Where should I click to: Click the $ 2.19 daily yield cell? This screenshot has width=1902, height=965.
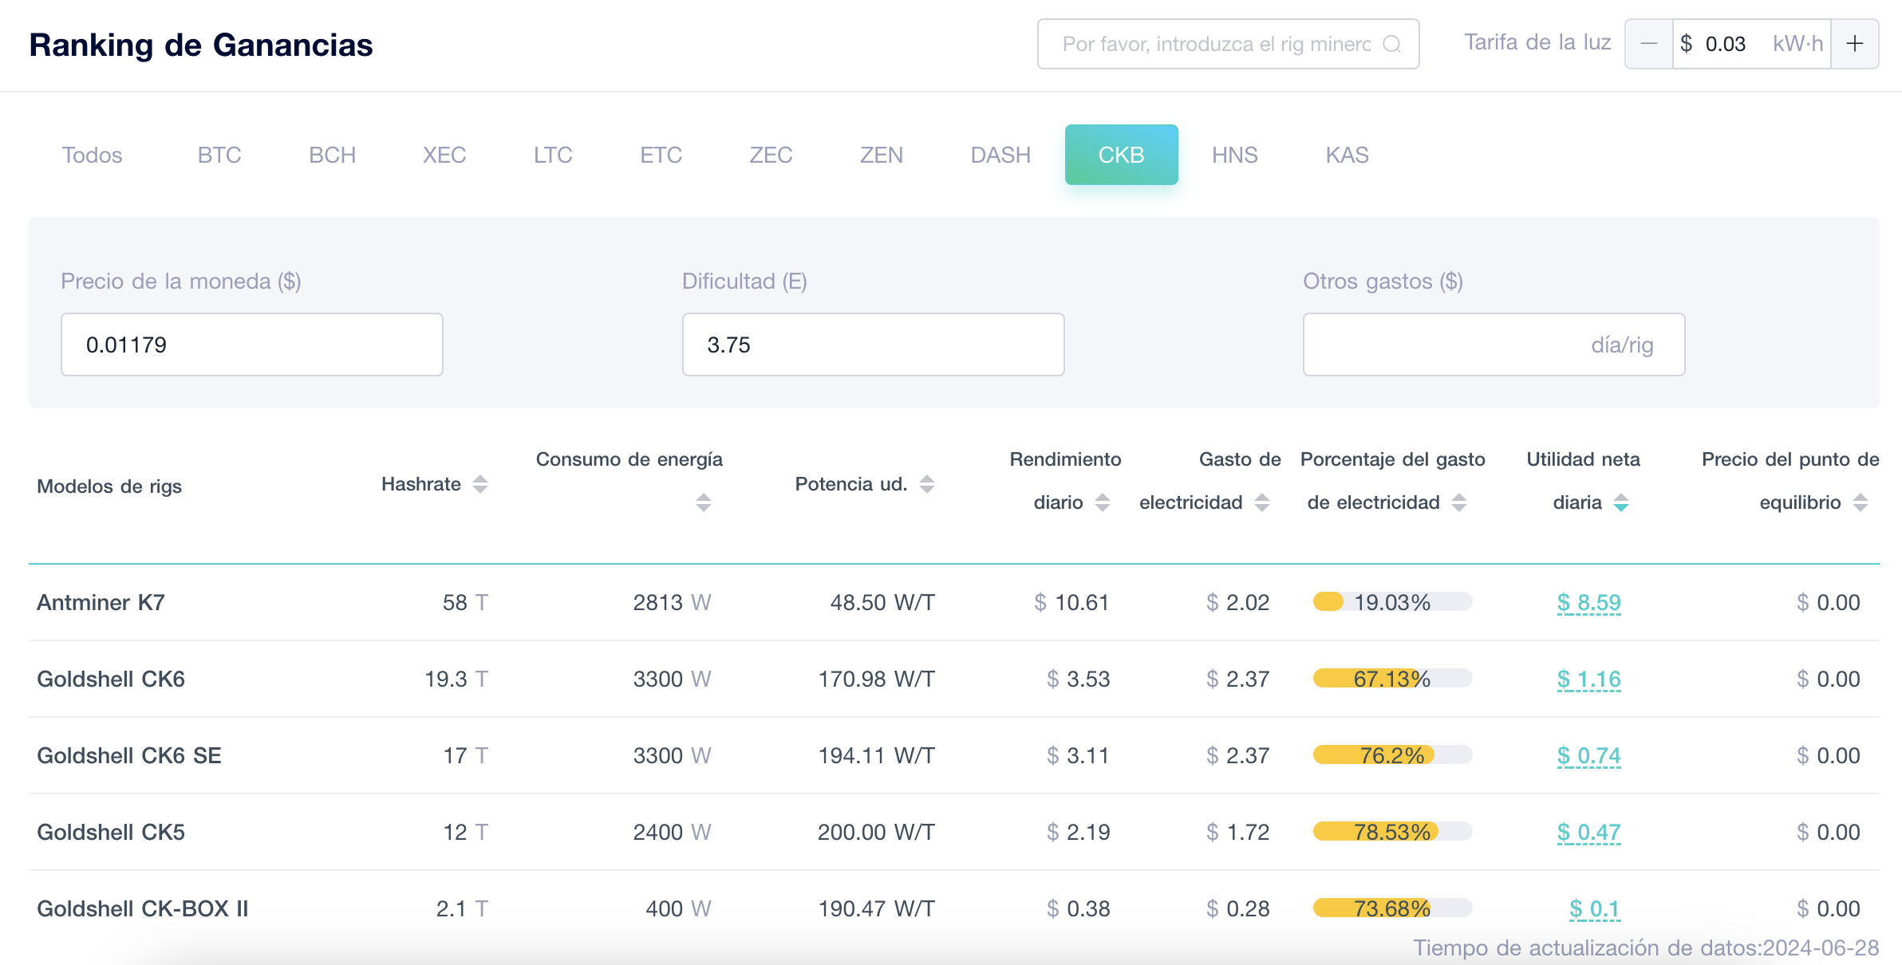point(1078,832)
